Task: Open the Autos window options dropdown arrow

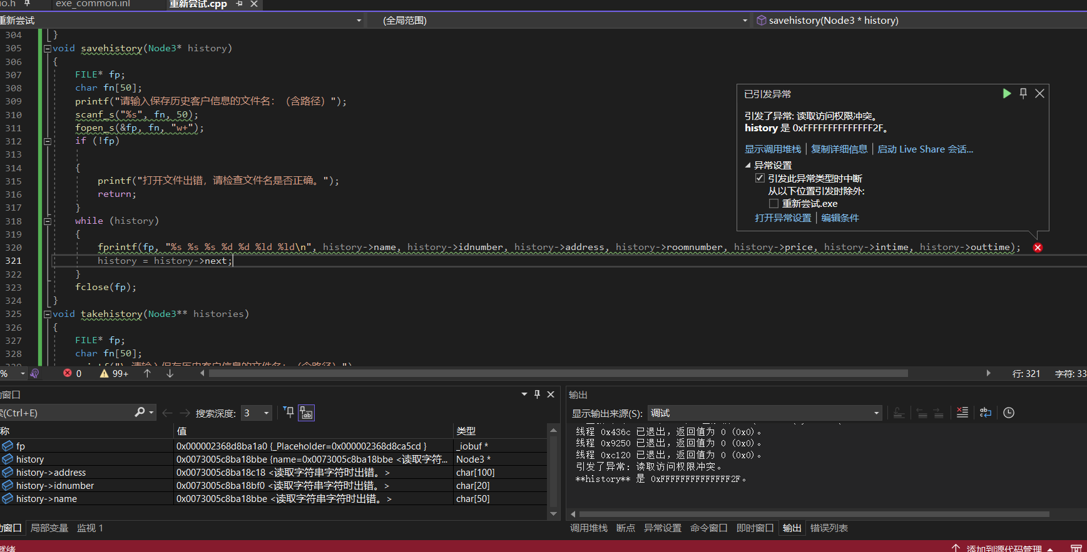Action: pyautogui.click(x=524, y=394)
